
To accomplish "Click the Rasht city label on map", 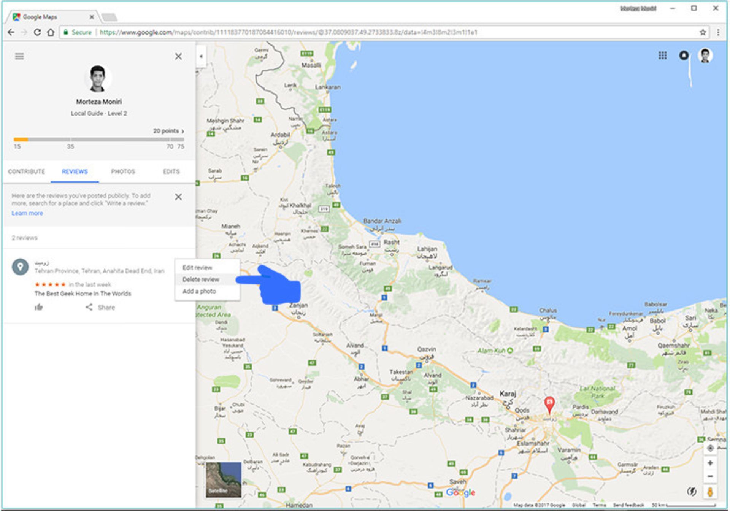I will pos(391,242).
